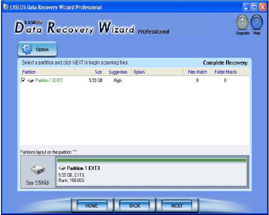Image resolution: width=269 pixels, height=215 pixels.
Task: Click the Suggestion column header
Action: 118,72
